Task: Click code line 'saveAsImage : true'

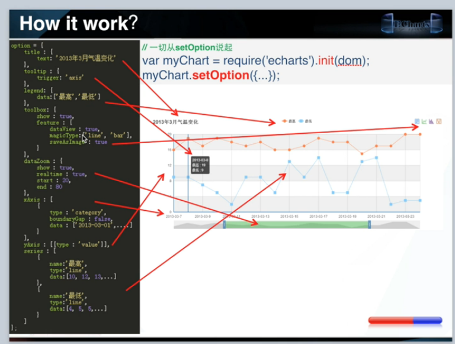Action: (x=78, y=142)
